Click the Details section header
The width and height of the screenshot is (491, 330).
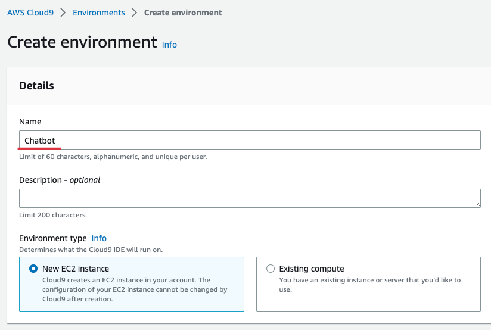37,86
